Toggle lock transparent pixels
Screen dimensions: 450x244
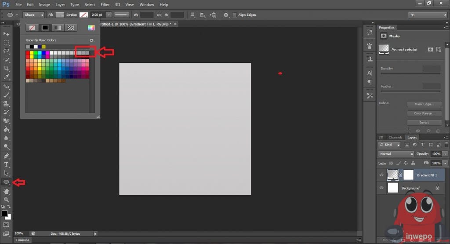pyautogui.click(x=391, y=164)
